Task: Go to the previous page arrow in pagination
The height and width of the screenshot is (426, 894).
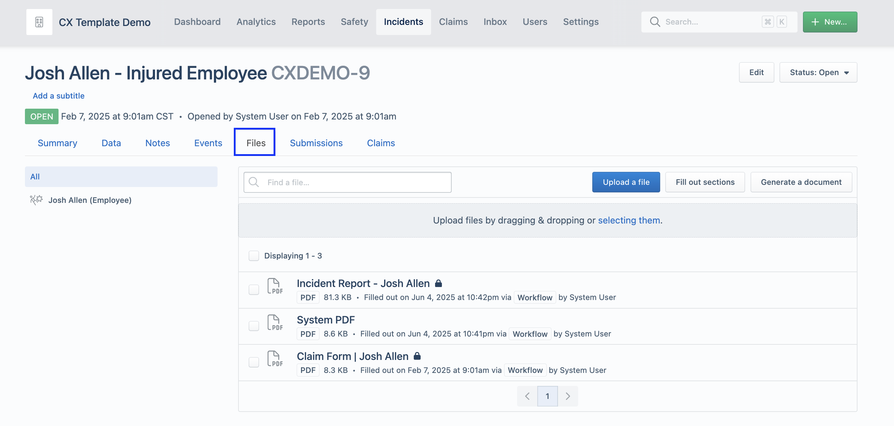Action: click(527, 396)
